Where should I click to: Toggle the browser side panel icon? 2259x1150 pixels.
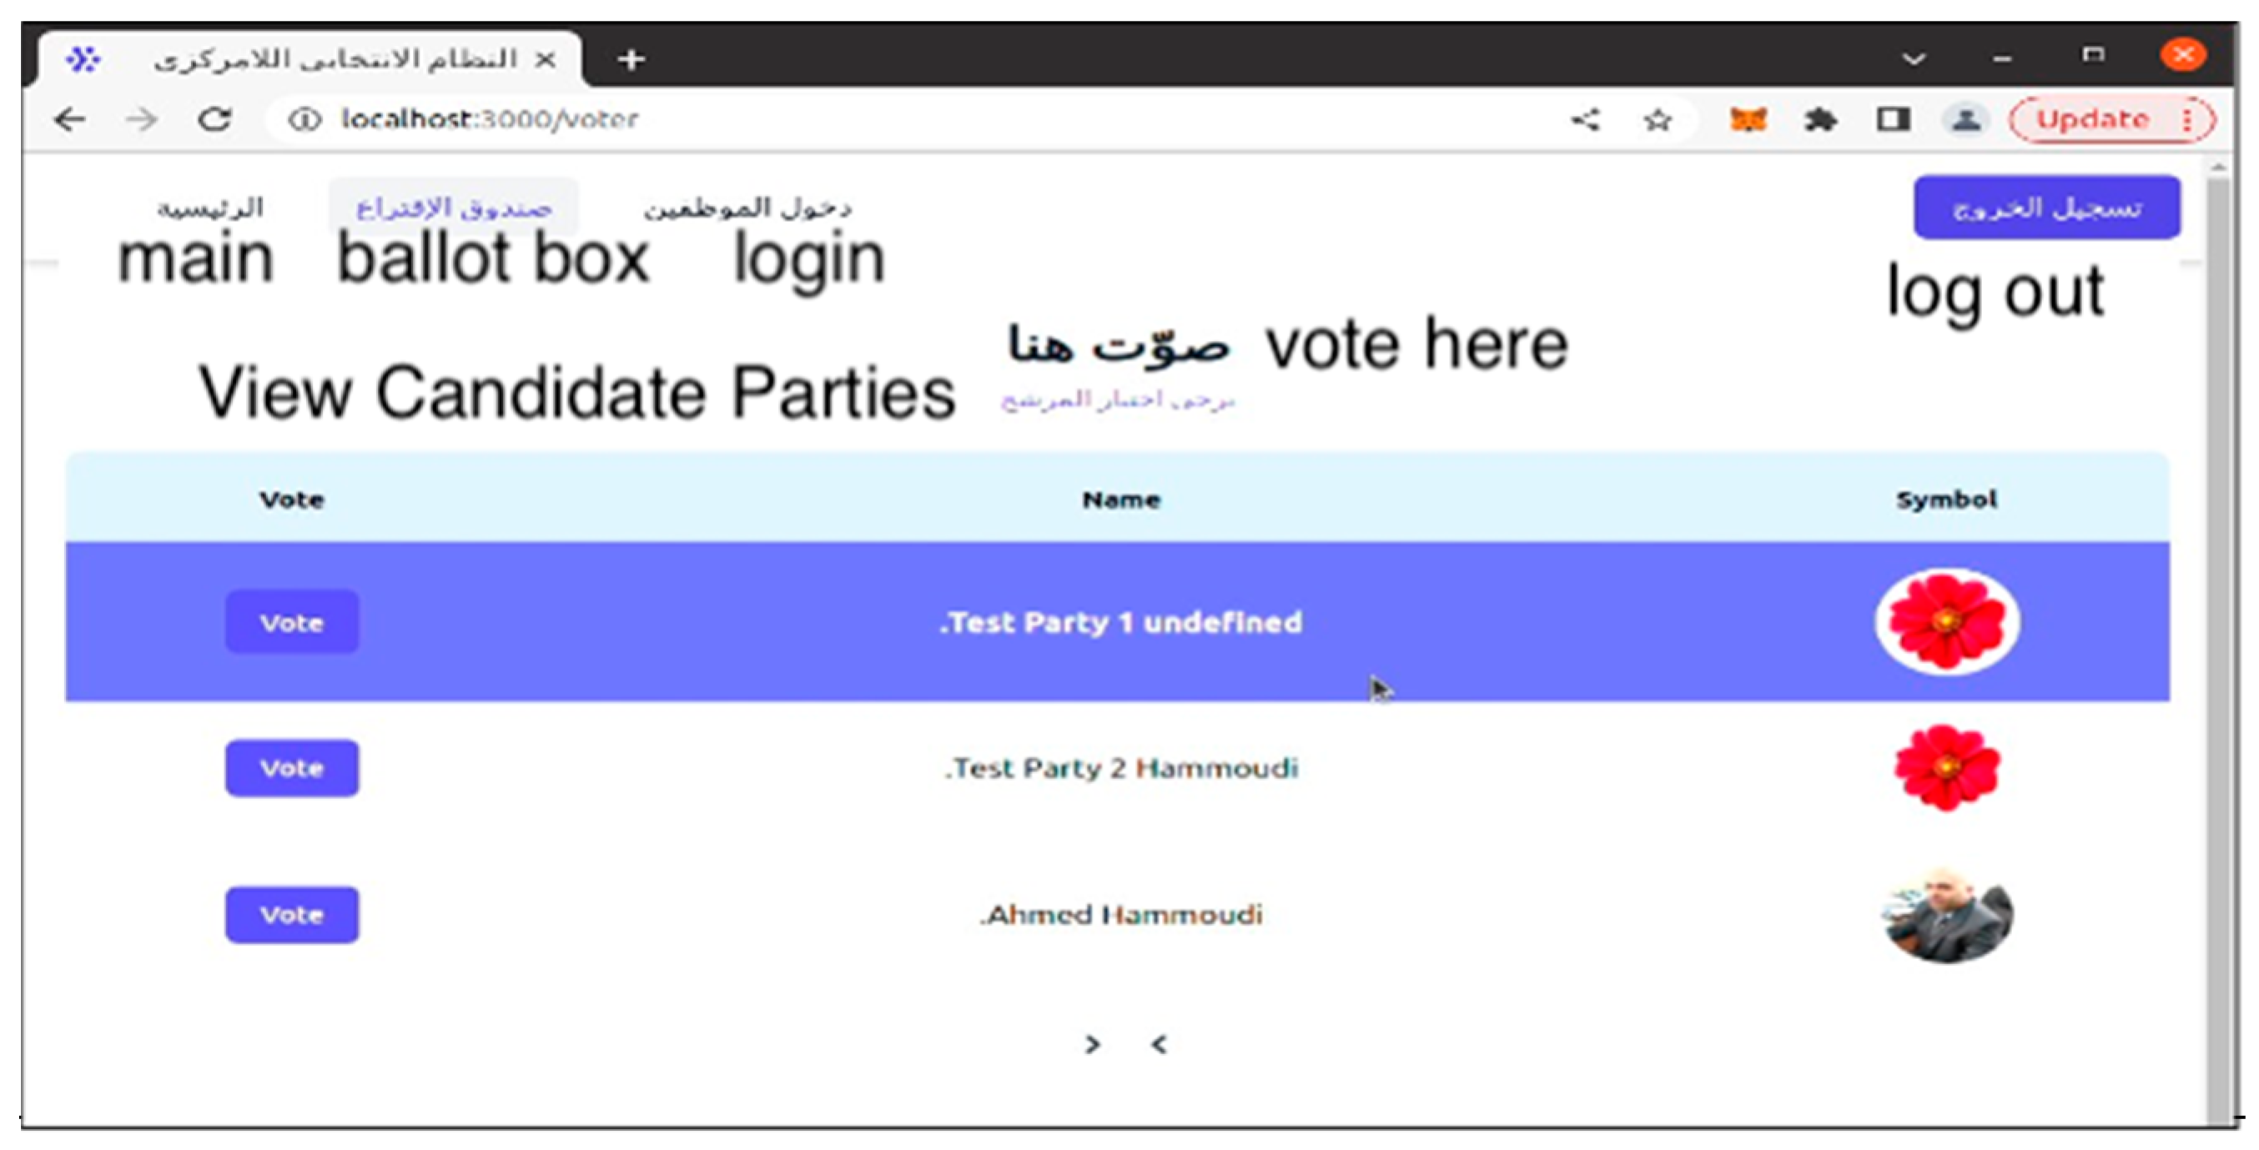click(1893, 119)
